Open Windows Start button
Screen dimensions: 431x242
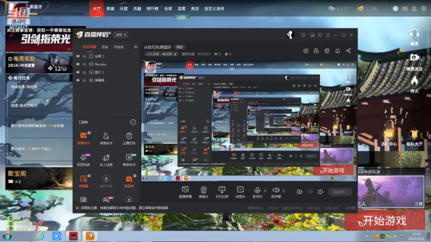click(x=7, y=236)
